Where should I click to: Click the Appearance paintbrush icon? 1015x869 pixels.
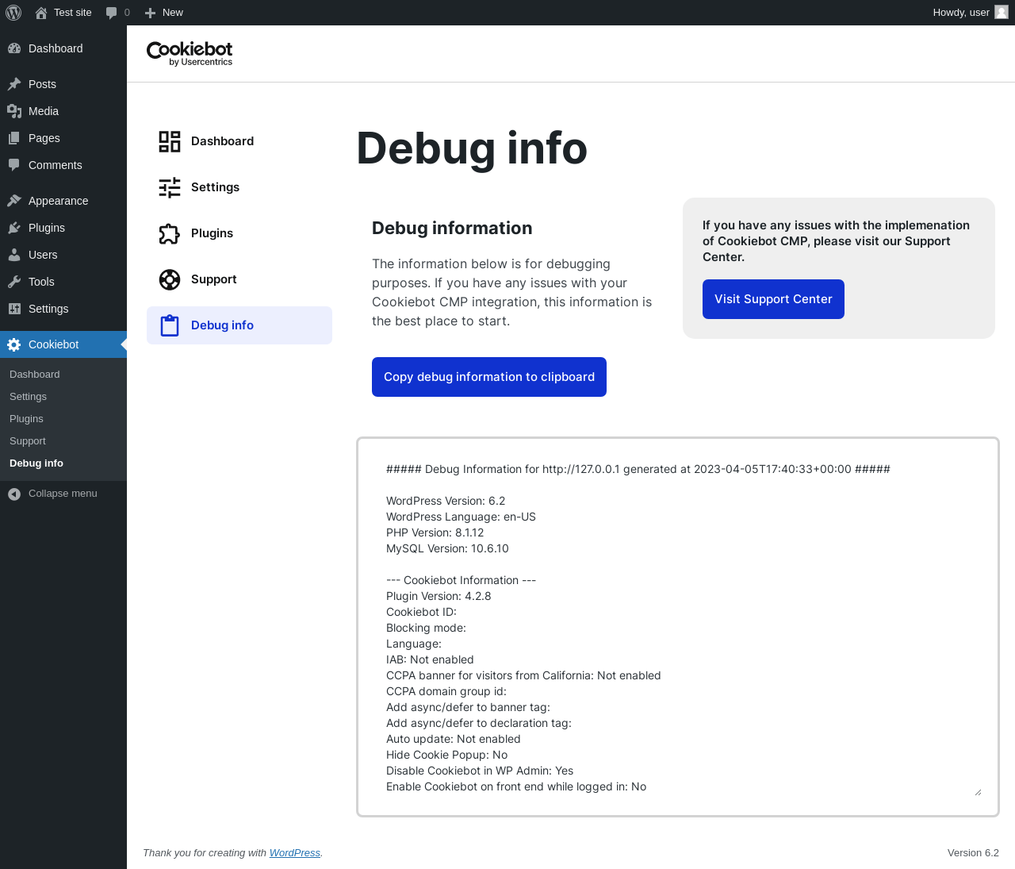click(14, 201)
